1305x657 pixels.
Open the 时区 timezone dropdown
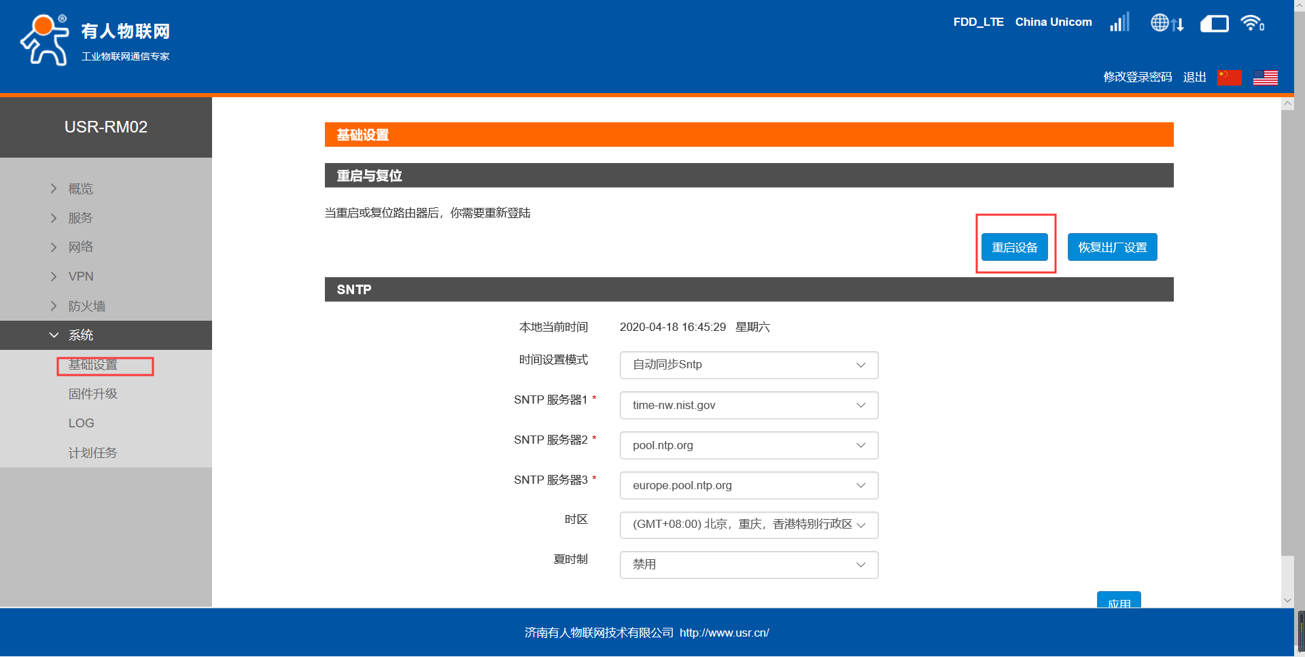[x=748, y=525]
